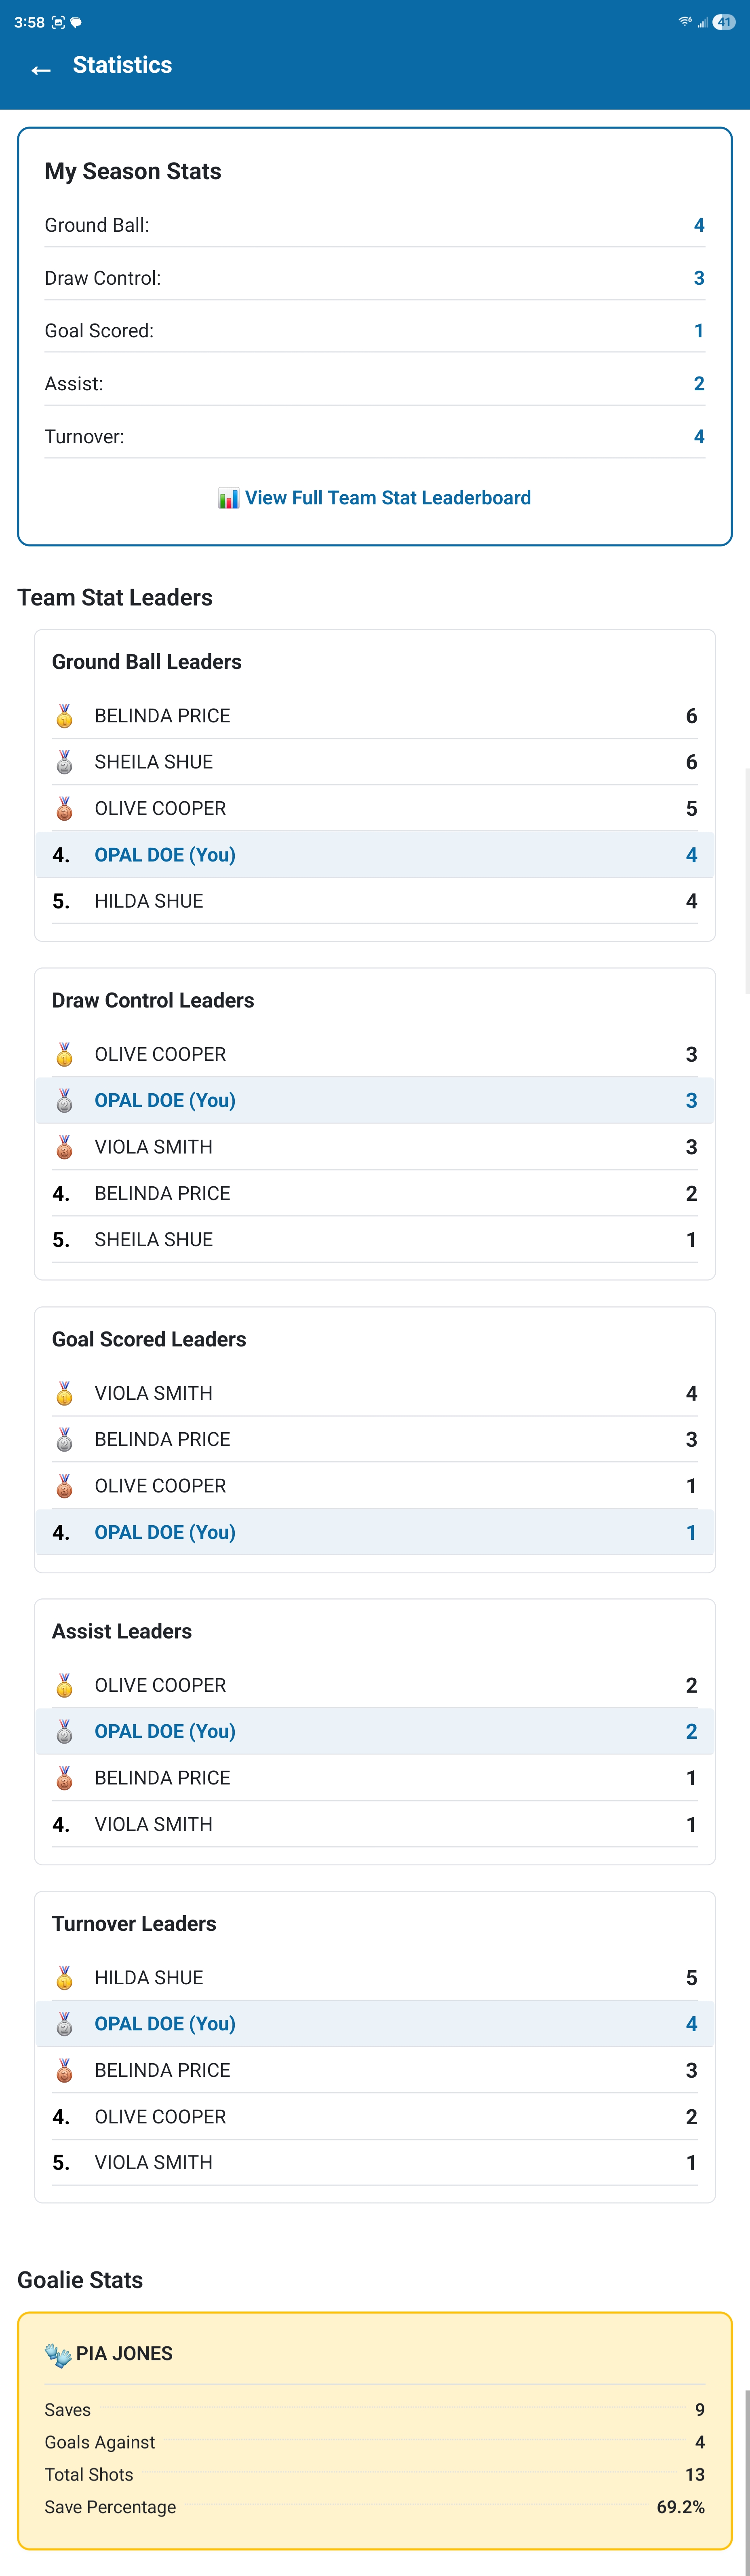This screenshot has height=2576, width=750.
Task: Open View Full Team Stat Leaderboard
Action: 388,497
